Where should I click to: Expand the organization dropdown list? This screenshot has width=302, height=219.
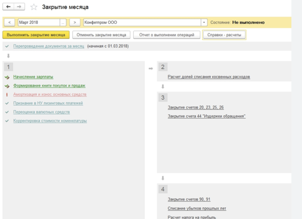tap(204, 23)
